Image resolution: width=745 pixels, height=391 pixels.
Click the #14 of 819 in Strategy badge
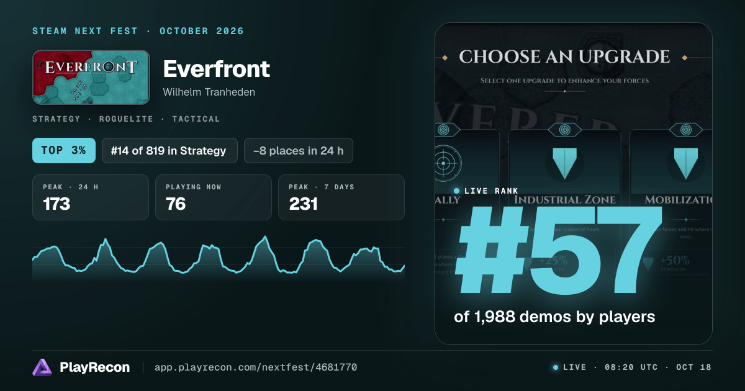(x=169, y=150)
